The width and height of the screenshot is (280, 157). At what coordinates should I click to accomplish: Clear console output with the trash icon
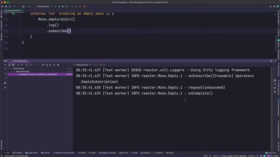tap(275, 92)
